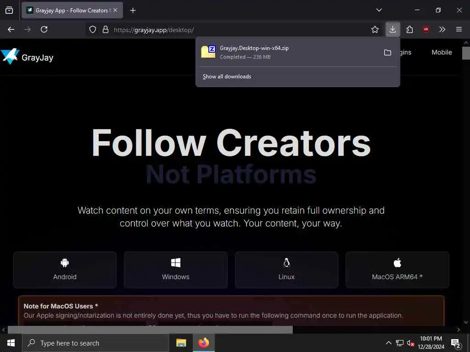Show hidden system tray icons

tap(388, 343)
